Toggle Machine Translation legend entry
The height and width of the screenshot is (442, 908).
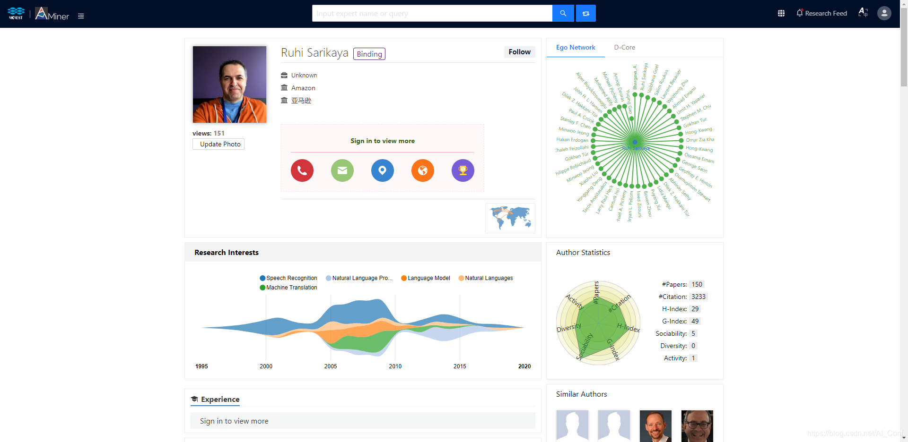pos(288,288)
